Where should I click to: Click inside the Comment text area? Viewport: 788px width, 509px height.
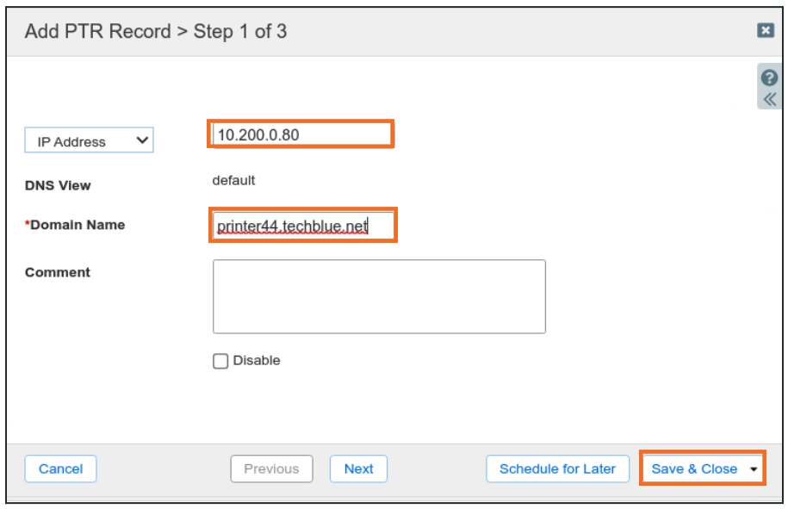(379, 296)
